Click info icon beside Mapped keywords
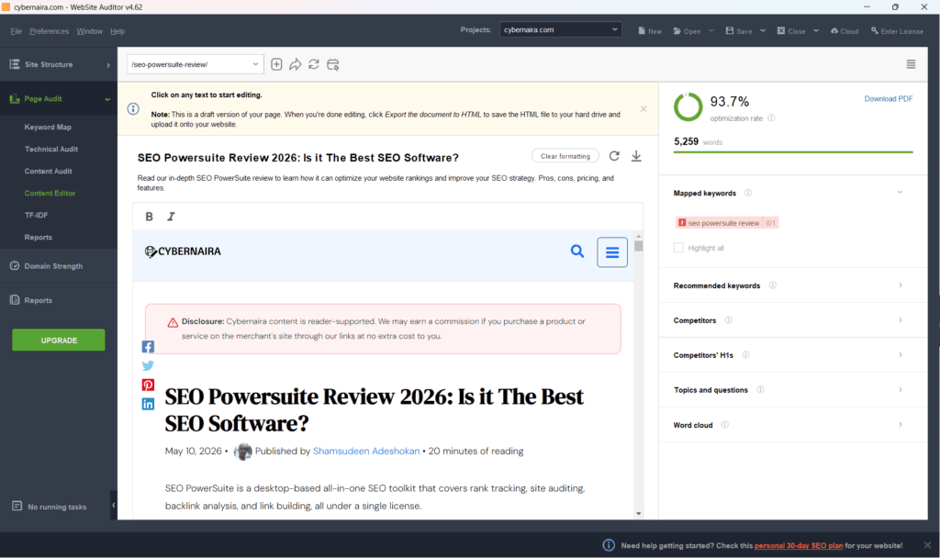Image resolution: width=940 pixels, height=558 pixels. (748, 193)
